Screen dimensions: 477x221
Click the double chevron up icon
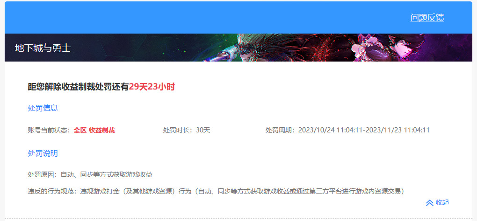pos(429,203)
